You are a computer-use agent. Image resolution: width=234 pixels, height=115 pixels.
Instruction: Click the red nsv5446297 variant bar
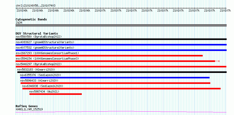121,67
